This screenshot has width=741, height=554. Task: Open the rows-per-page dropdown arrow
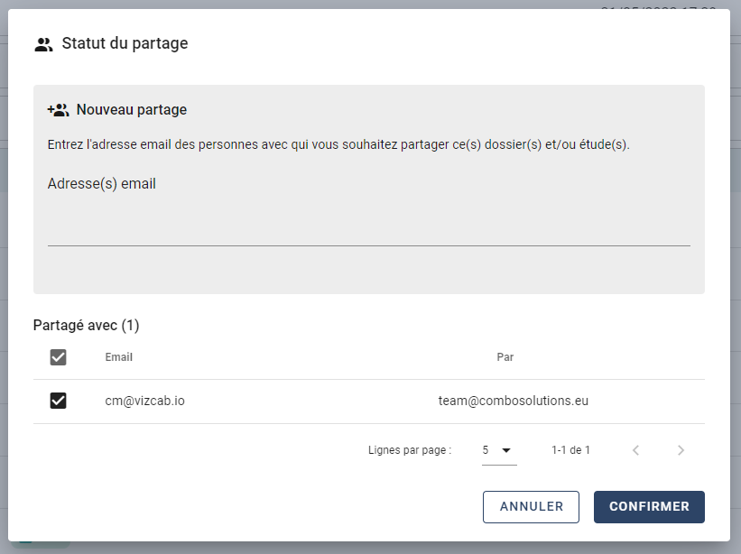pyautogui.click(x=506, y=450)
